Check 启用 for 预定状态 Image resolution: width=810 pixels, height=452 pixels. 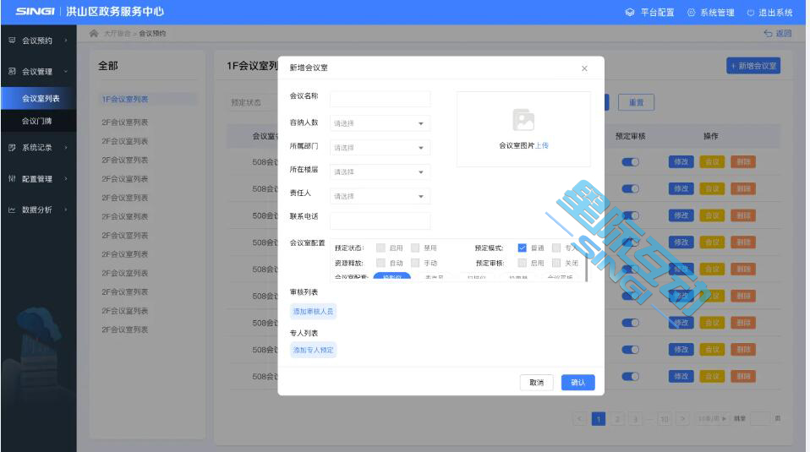coord(380,248)
